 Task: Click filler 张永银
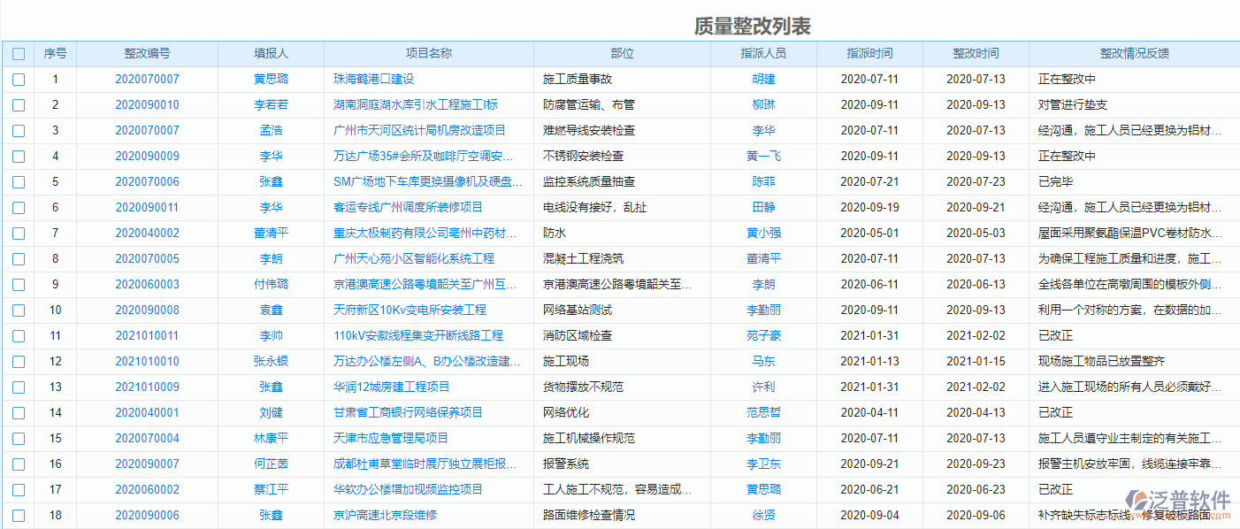[273, 361]
